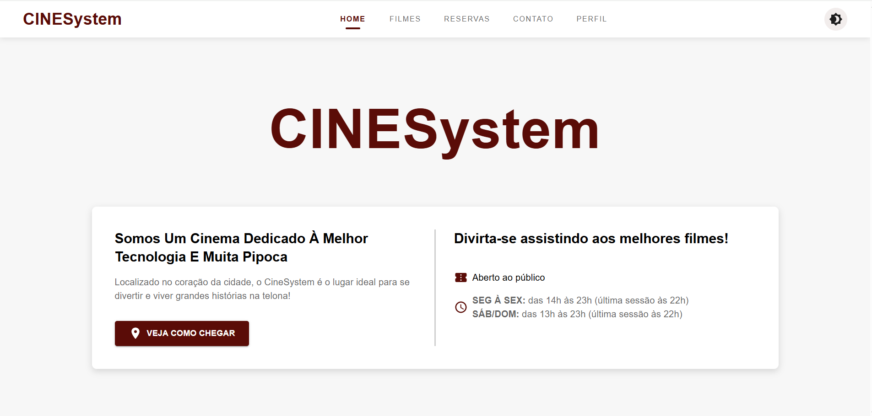
Task: Go to the PERFIL area
Action: (591, 19)
